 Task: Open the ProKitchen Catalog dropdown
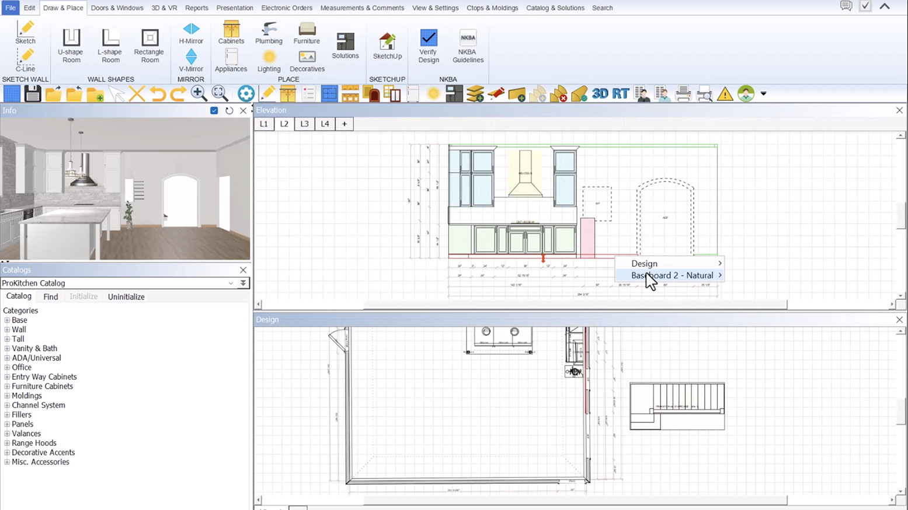pos(231,283)
